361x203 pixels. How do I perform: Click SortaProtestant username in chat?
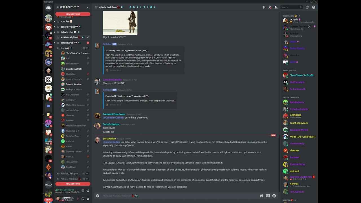coord(111,124)
